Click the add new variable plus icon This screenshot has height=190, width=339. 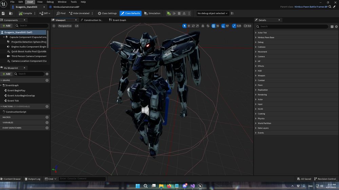tap(47, 123)
